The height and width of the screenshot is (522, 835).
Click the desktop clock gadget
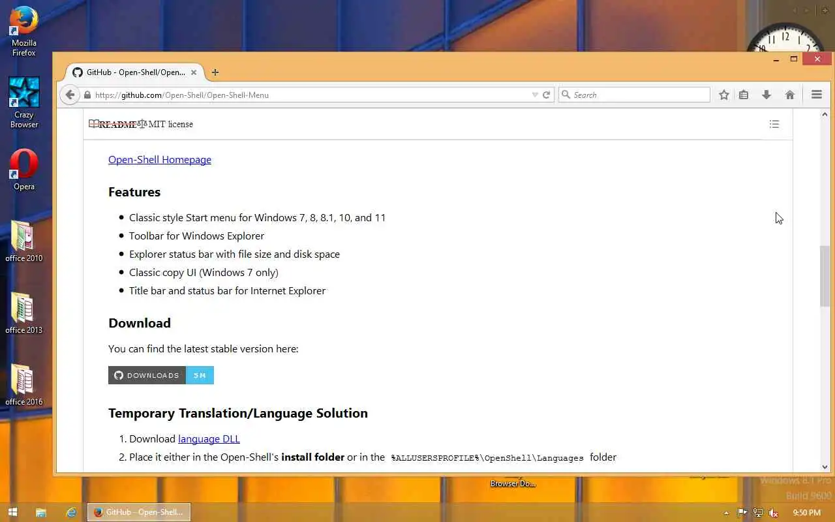(785, 37)
